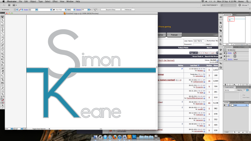The image size is (251, 141).
Task: Open the Effect menu
Action: [55, 2]
